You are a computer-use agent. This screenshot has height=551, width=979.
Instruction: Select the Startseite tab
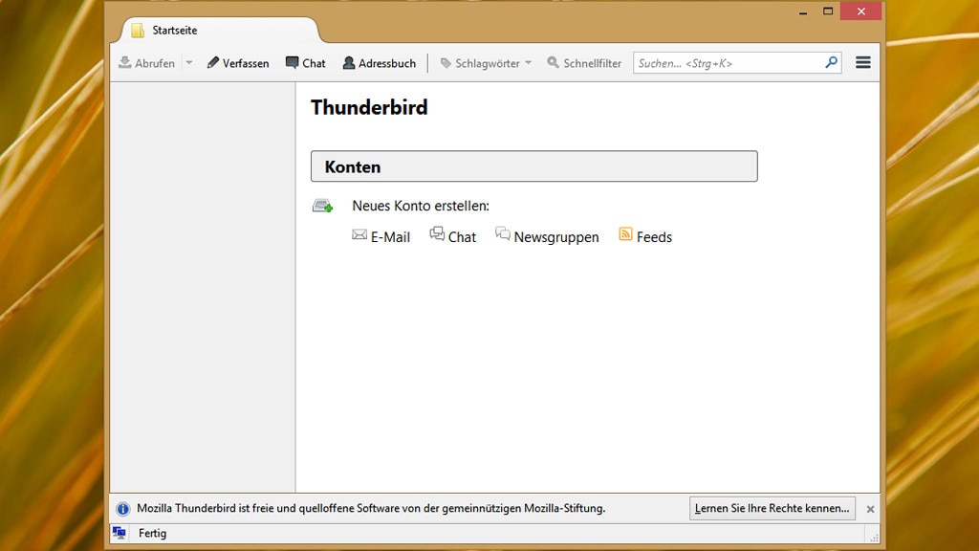pos(219,30)
